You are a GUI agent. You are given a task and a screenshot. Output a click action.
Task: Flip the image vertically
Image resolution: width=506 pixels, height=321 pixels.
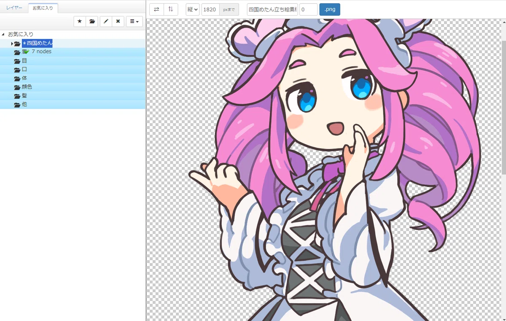point(171,9)
